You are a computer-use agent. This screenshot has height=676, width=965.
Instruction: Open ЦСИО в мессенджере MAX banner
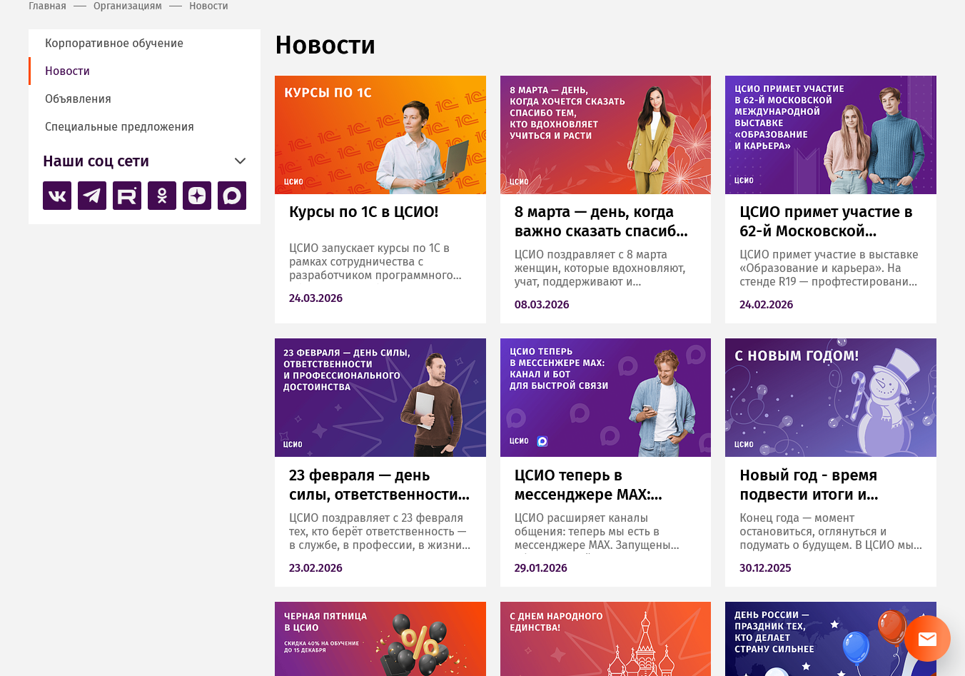[605, 398]
